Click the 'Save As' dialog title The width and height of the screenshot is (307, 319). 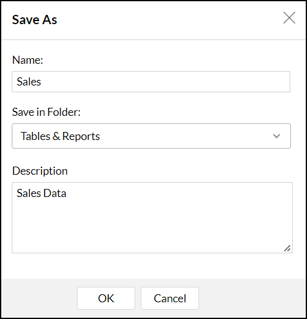35,20
